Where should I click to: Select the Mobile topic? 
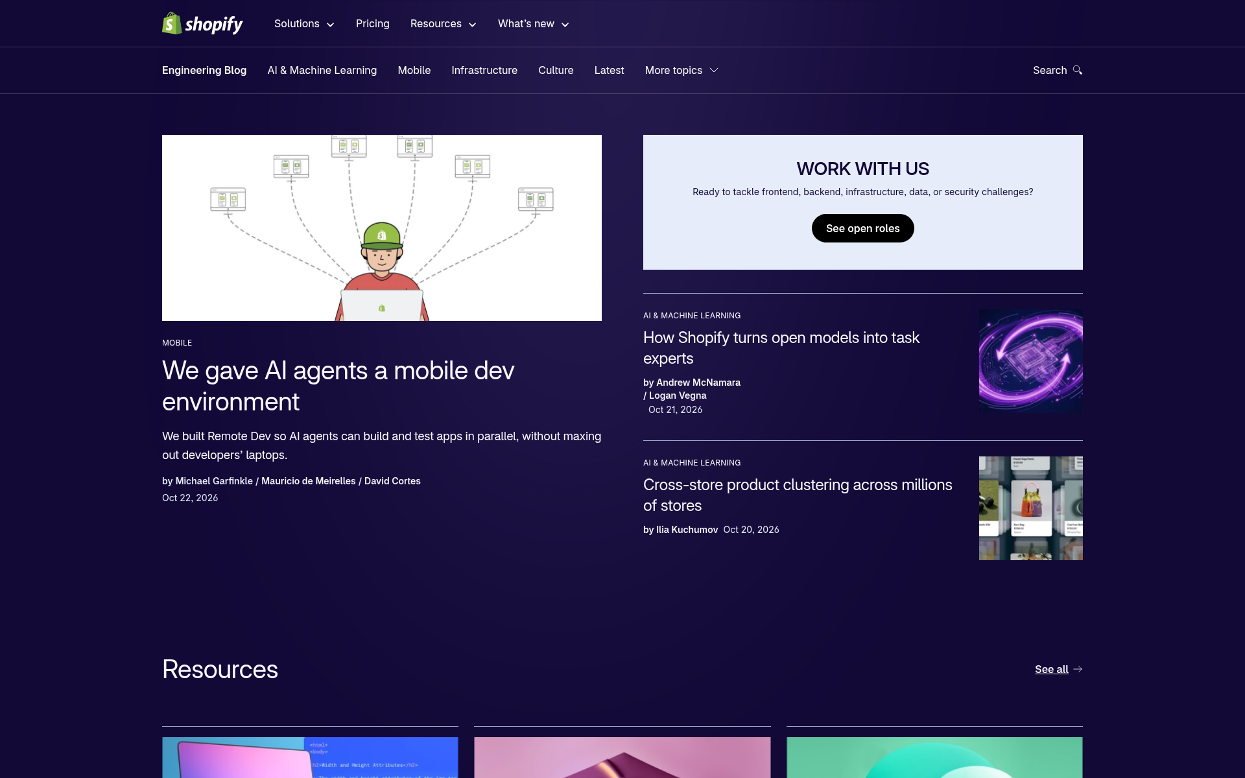[x=414, y=70]
